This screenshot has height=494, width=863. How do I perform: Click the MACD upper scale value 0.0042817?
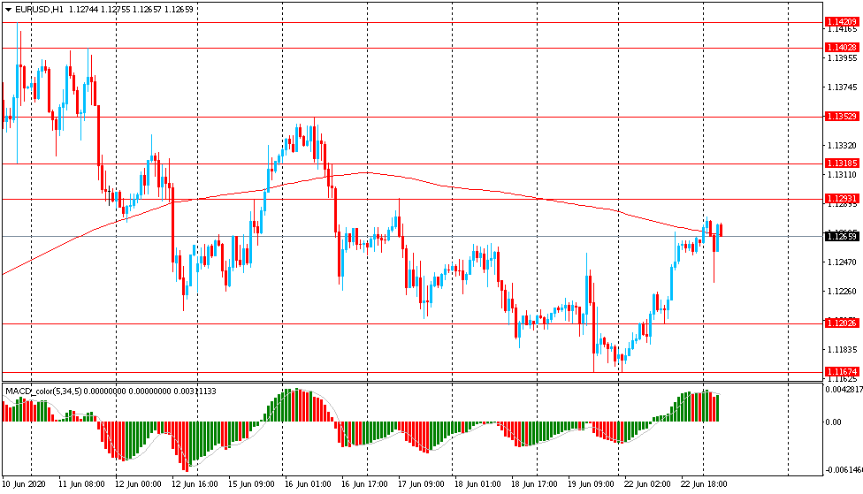point(844,389)
